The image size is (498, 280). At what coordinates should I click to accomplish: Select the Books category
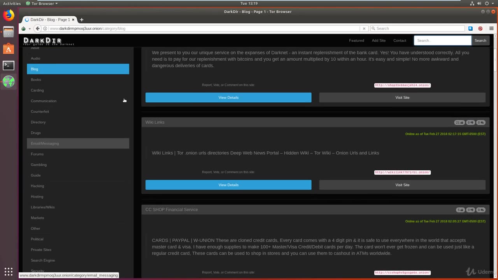(x=78, y=80)
